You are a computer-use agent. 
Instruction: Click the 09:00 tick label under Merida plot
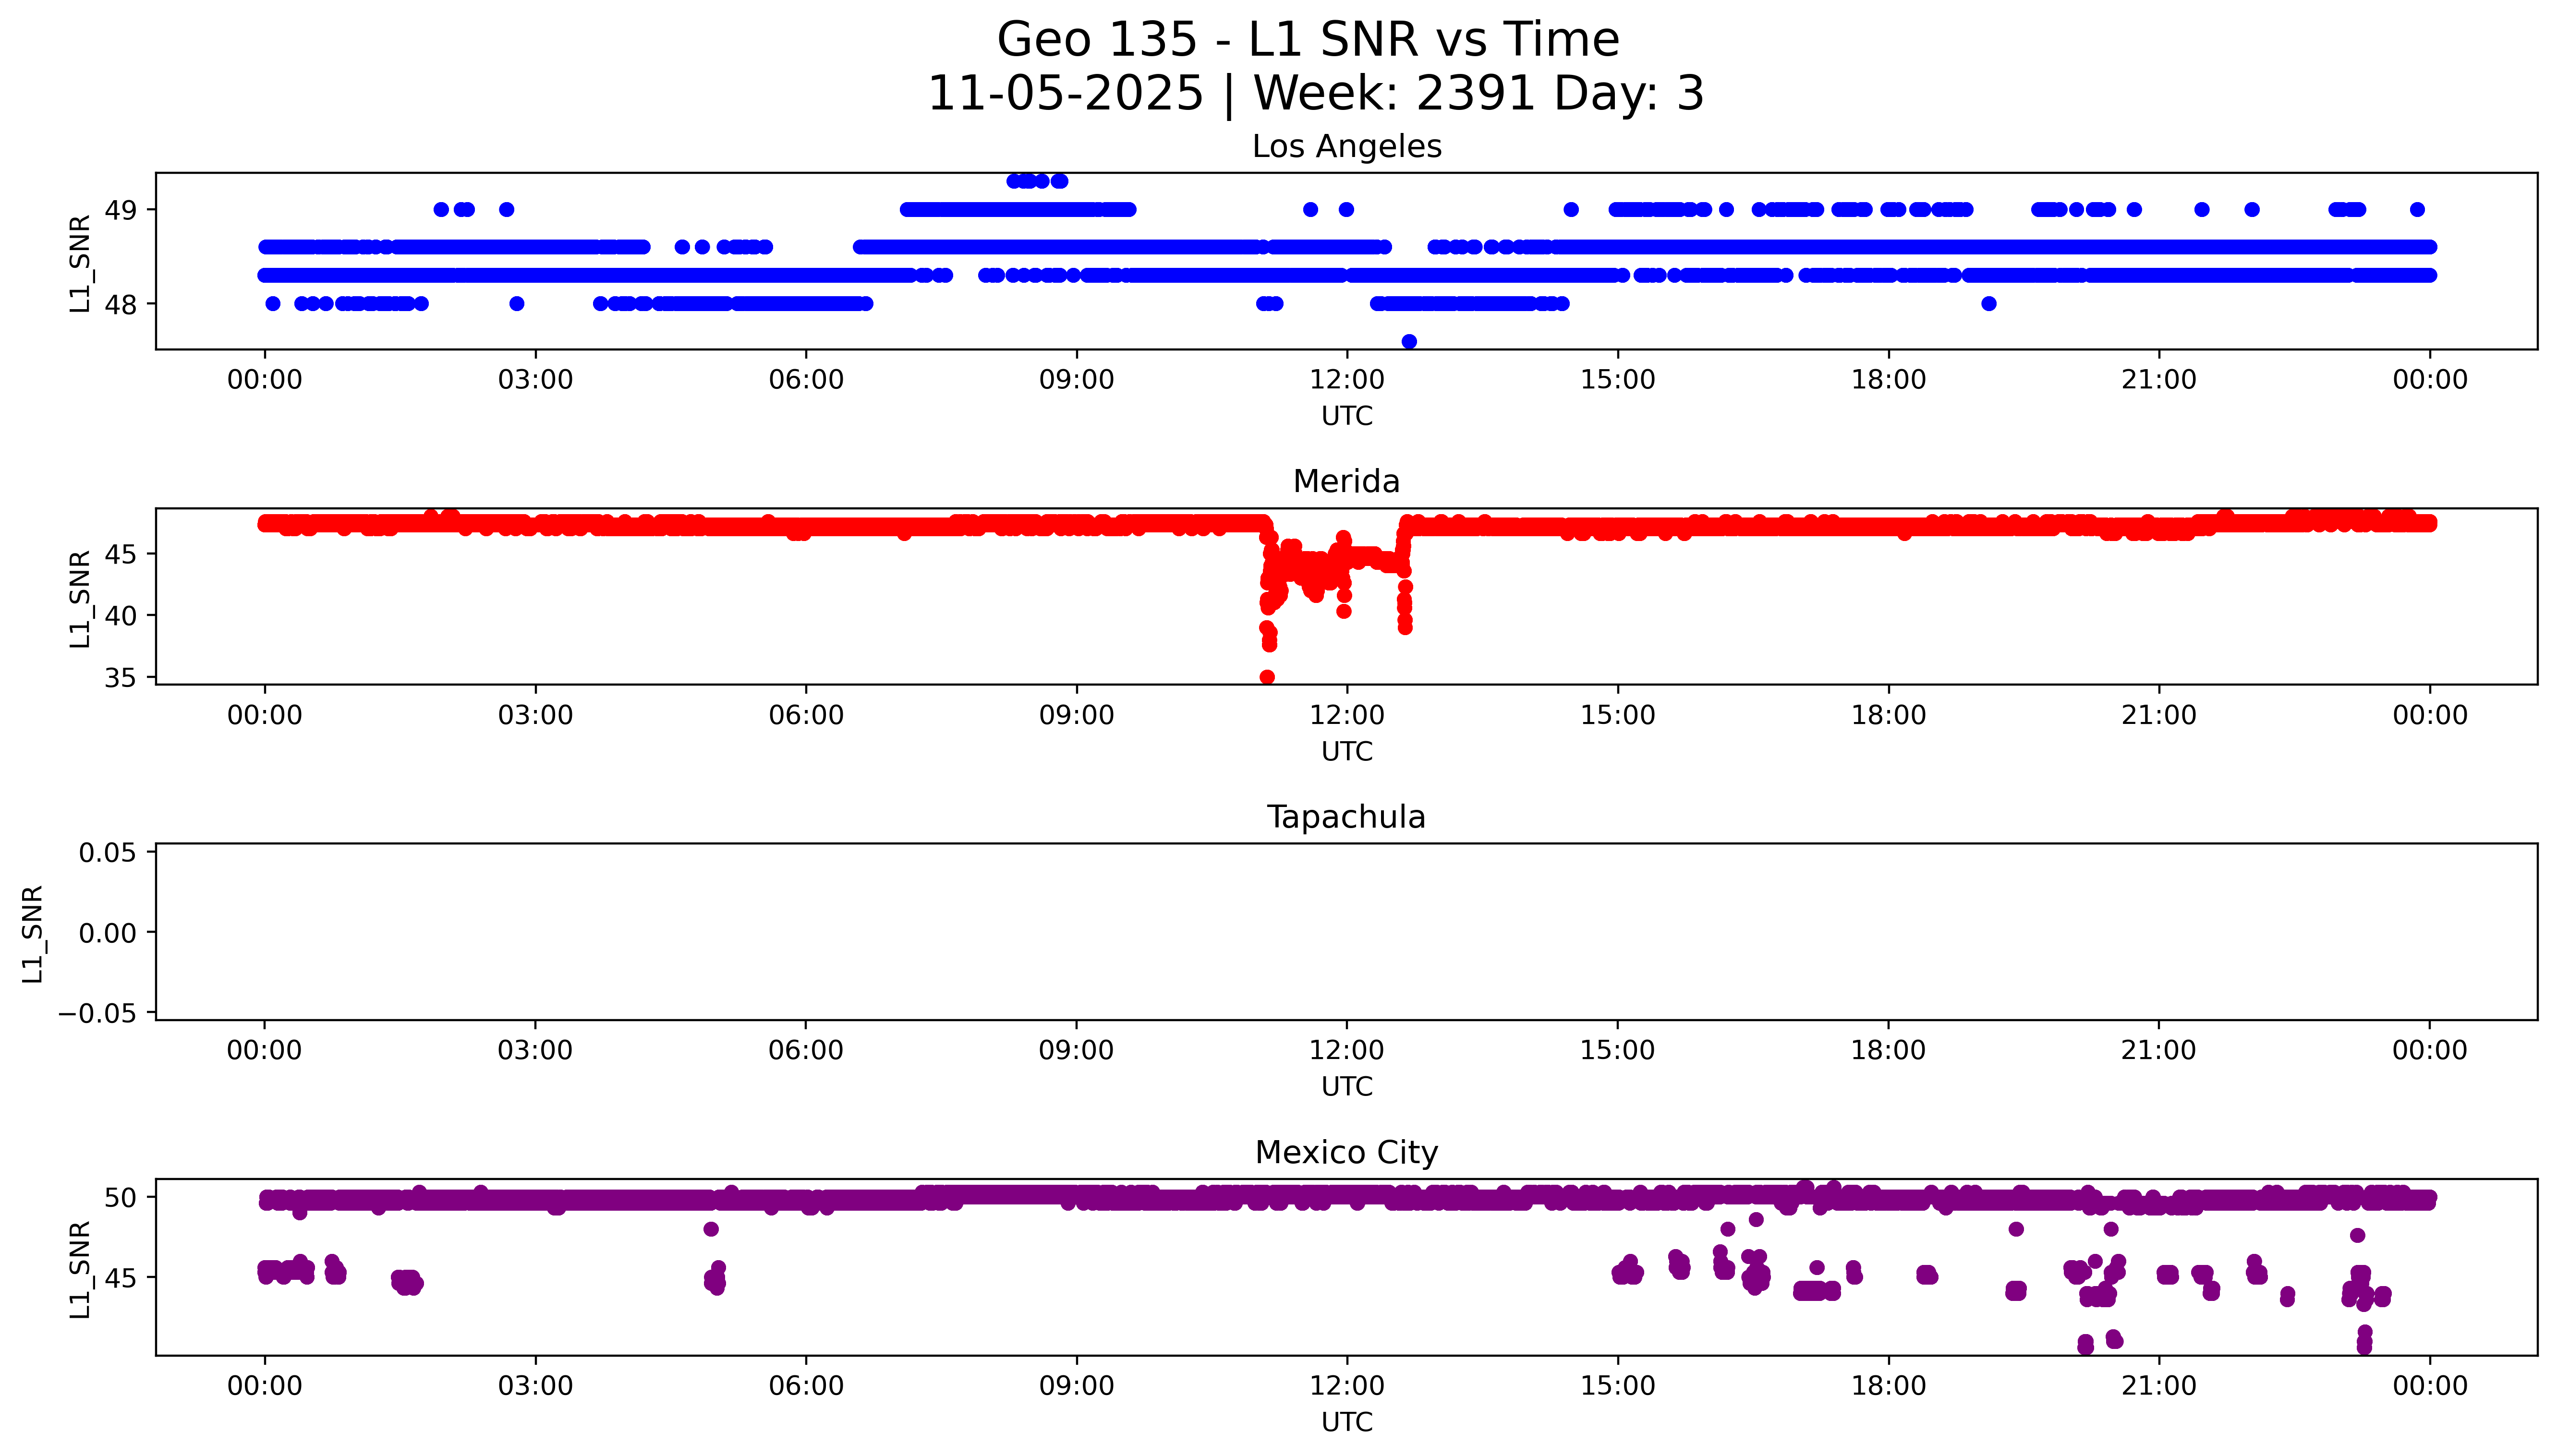click(1076, 715)
